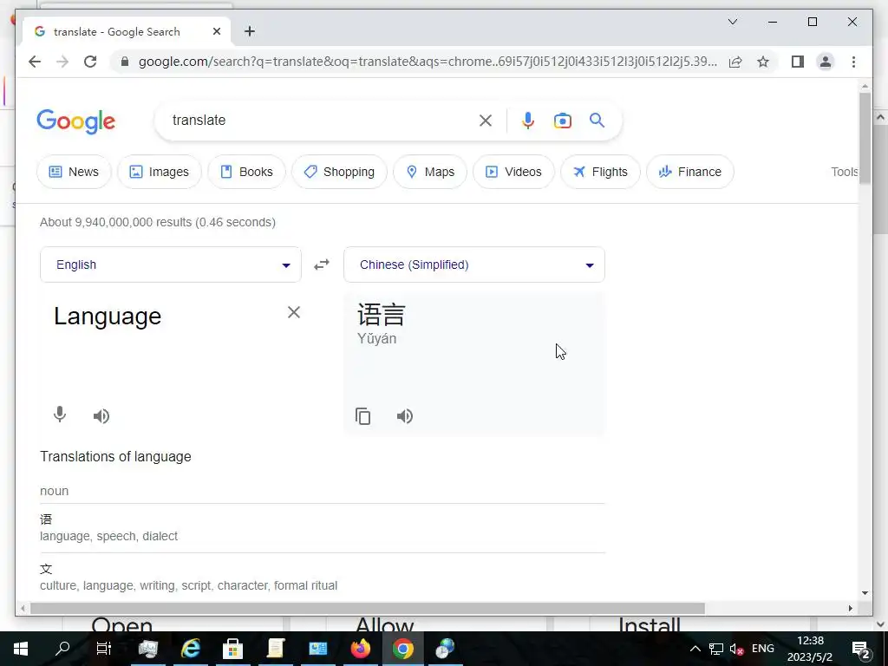Viewport: 888px width, 666px height.
Task: Filter results by Finance
Action: [x=689, y=172]
